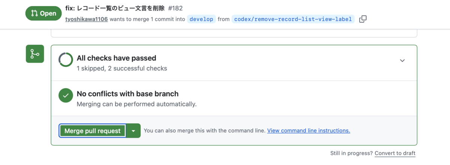The image size is (450, 165).
Task: Open the codex/remove-record-list-view-label branch
Action: [293, 19]
